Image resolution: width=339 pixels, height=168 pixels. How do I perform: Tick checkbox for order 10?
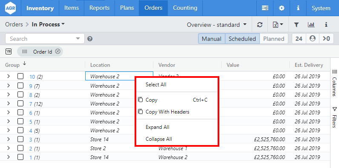(x=20, y=77)
